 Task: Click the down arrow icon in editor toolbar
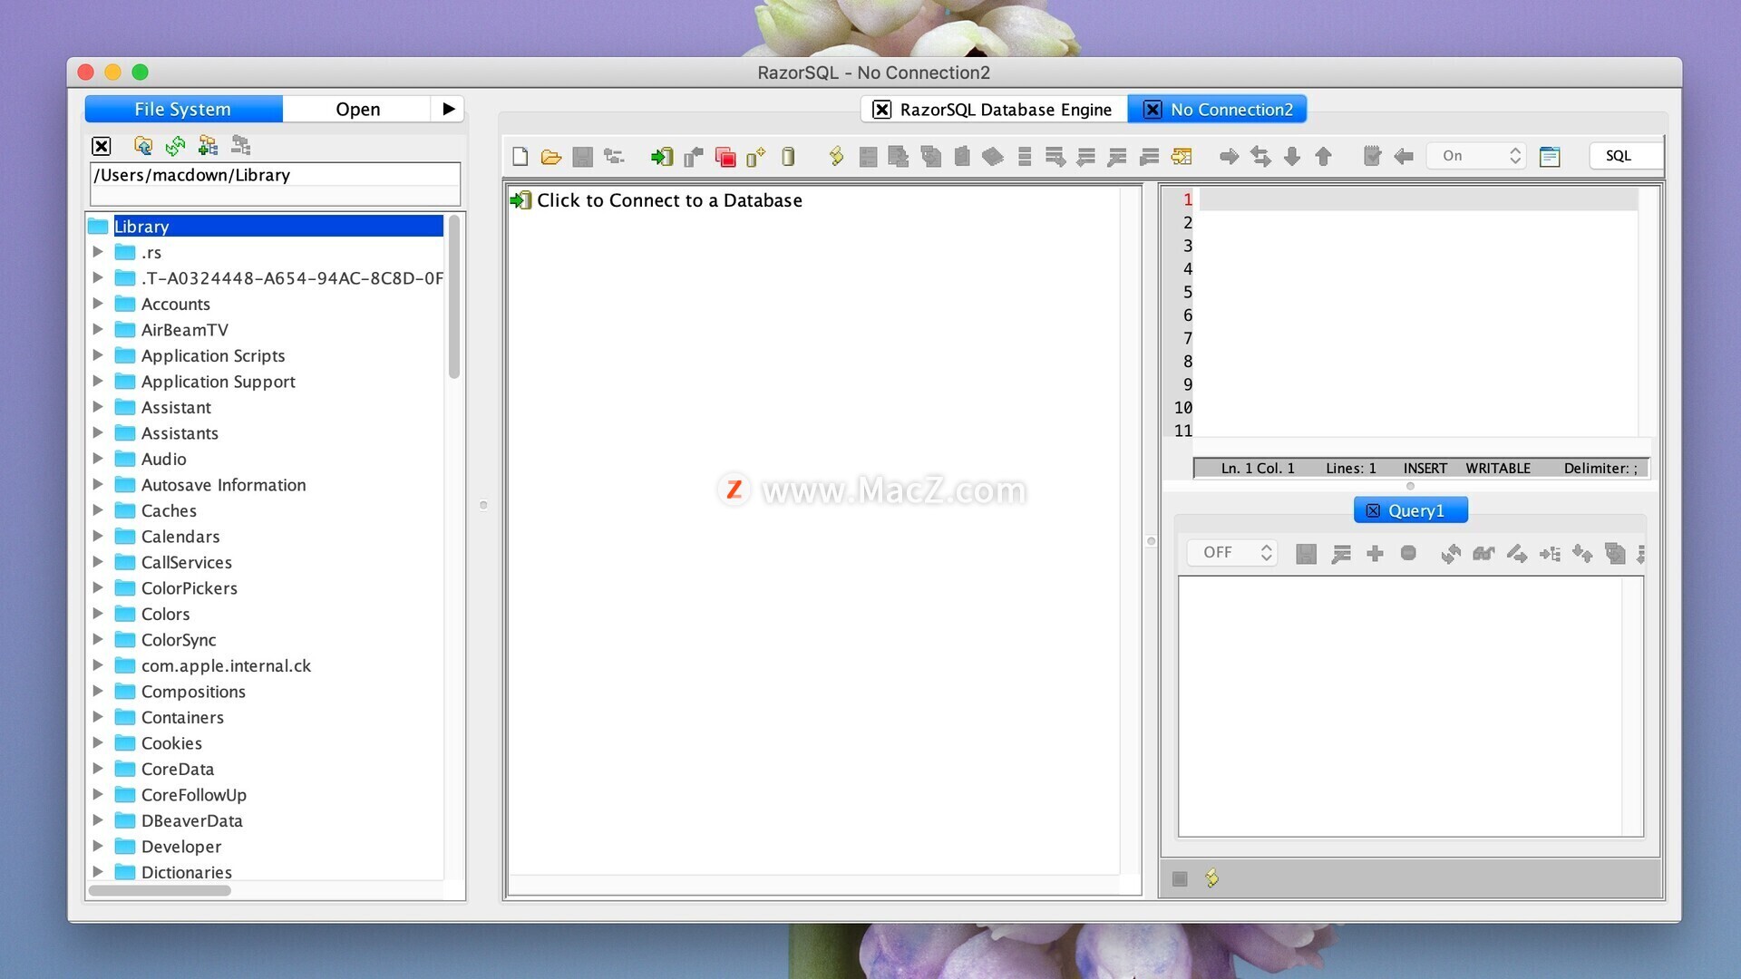pyautogui.click(x=1292, y=156)
